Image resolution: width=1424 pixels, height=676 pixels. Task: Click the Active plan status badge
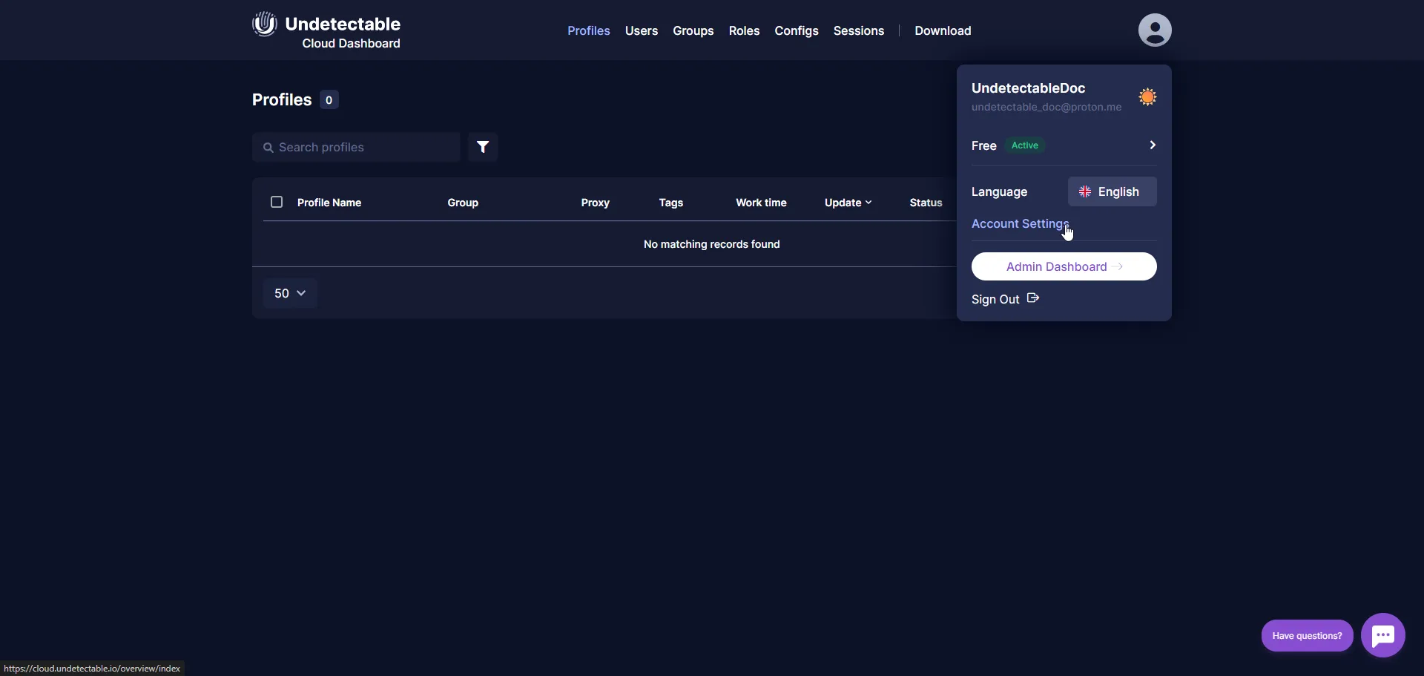(x=1025, y=145)
